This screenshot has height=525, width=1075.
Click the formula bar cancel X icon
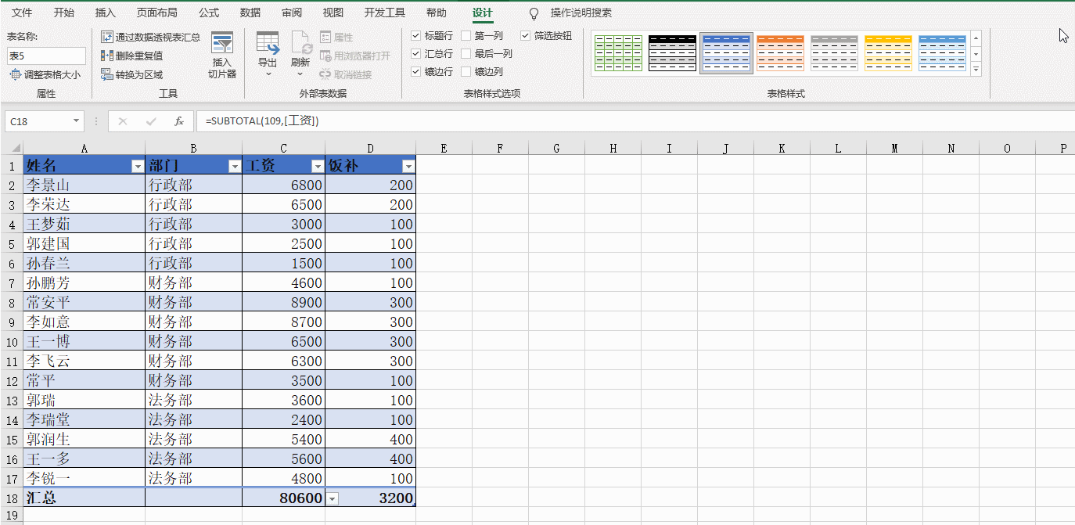(x=123, y=121)
